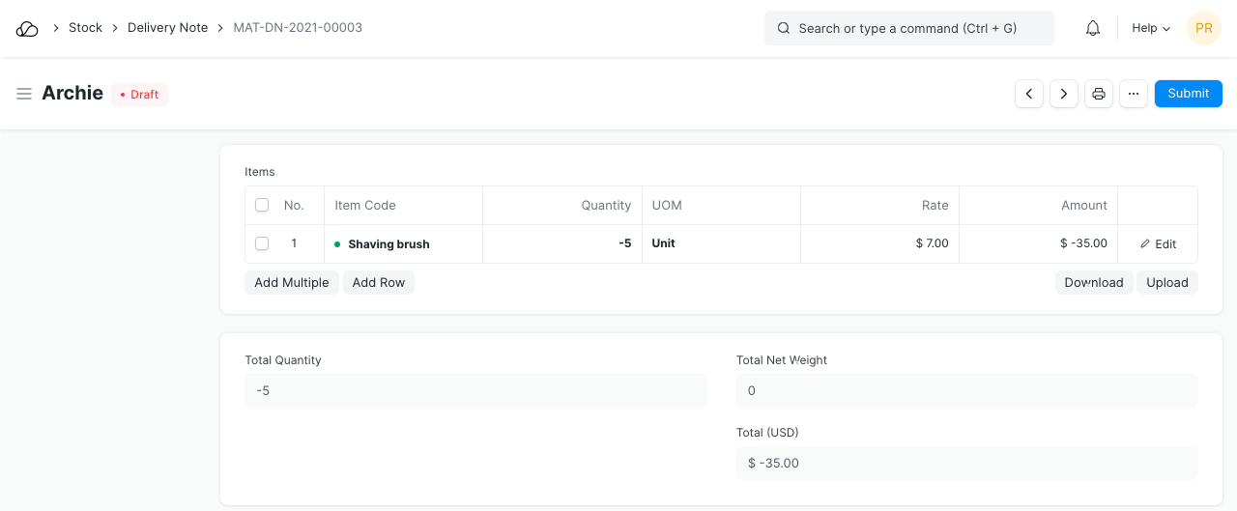Open the notifications bell
The image size is (1237, 511).
(x=1093, y=28)
